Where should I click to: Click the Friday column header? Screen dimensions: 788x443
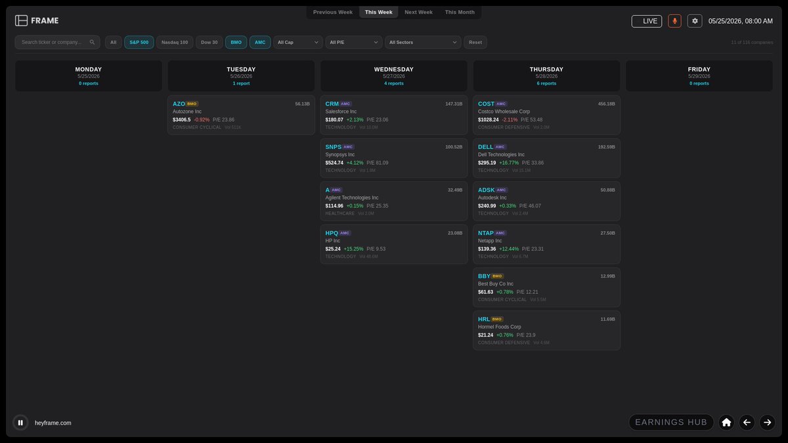[699, 76]
